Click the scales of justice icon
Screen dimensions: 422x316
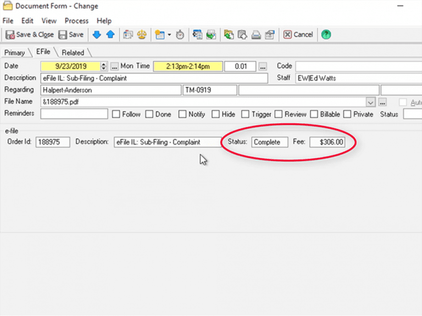click(142, 35)
